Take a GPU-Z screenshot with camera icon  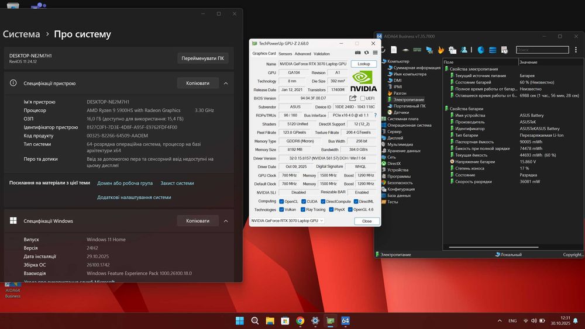tap(358, 53)
